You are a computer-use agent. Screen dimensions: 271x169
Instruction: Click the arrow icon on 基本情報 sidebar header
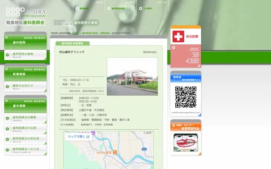(6, 101)
